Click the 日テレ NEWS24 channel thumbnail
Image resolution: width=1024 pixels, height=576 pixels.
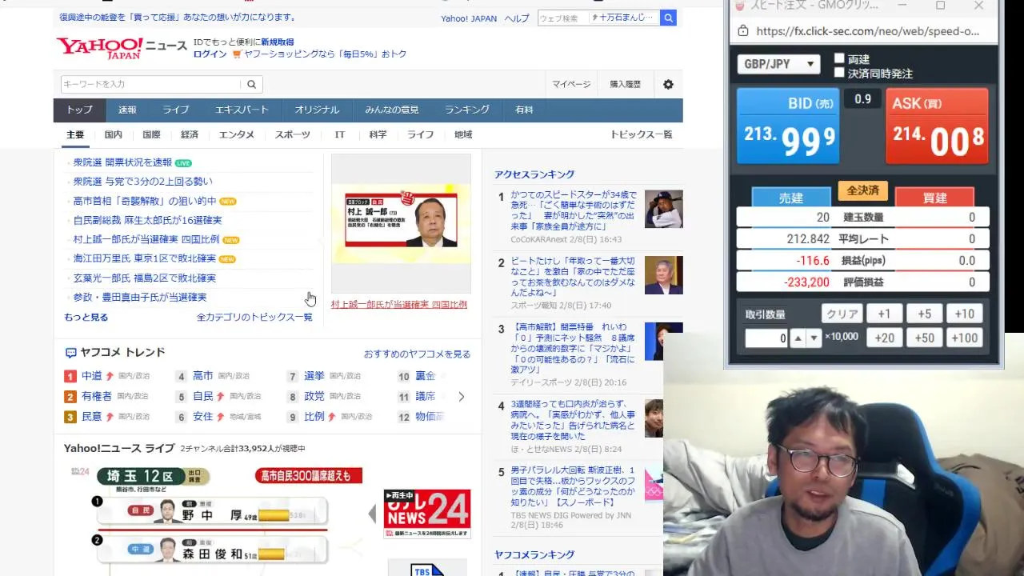[427, 514]
